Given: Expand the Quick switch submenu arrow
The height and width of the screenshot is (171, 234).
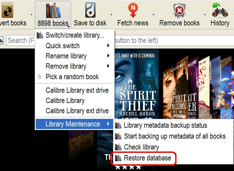Looking at the screenshot, I should (x=108, y=46).
